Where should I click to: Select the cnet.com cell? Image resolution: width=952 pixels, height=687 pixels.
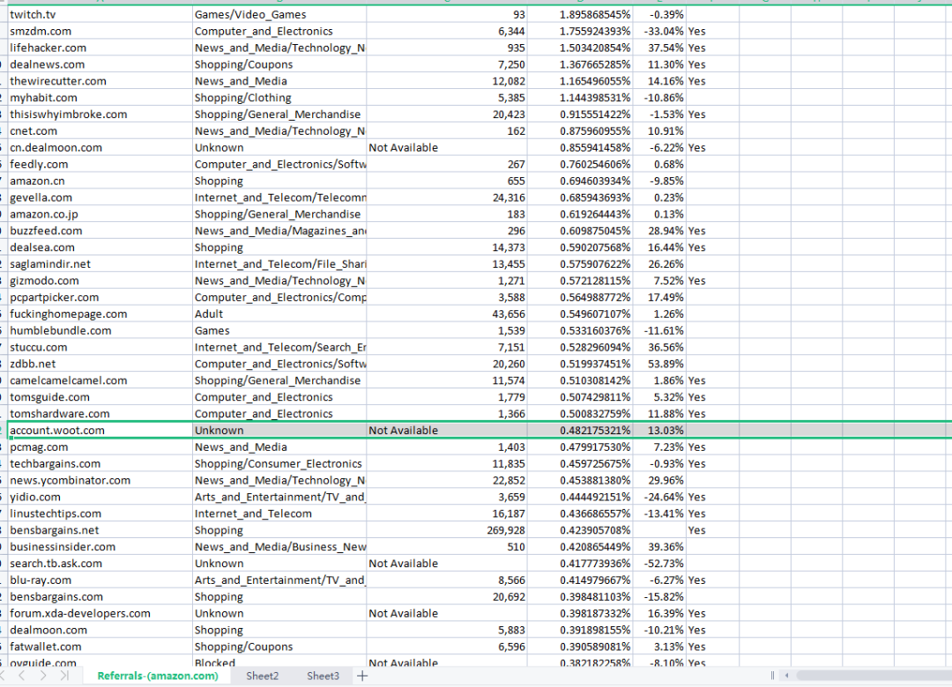pos(100,131)
